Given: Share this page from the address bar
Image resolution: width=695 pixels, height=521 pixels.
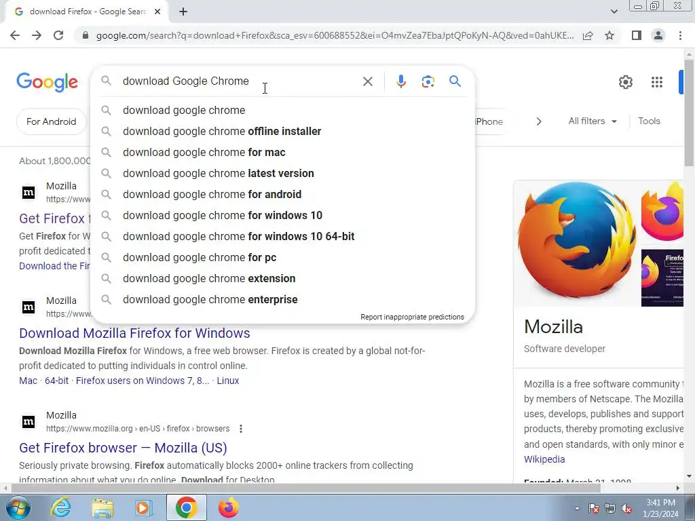Looking at the screenshot, I should point(588,35).
